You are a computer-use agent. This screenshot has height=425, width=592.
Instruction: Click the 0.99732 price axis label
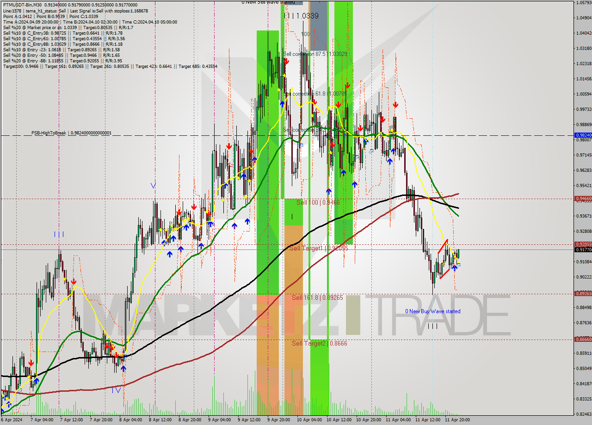pos(583,109)
